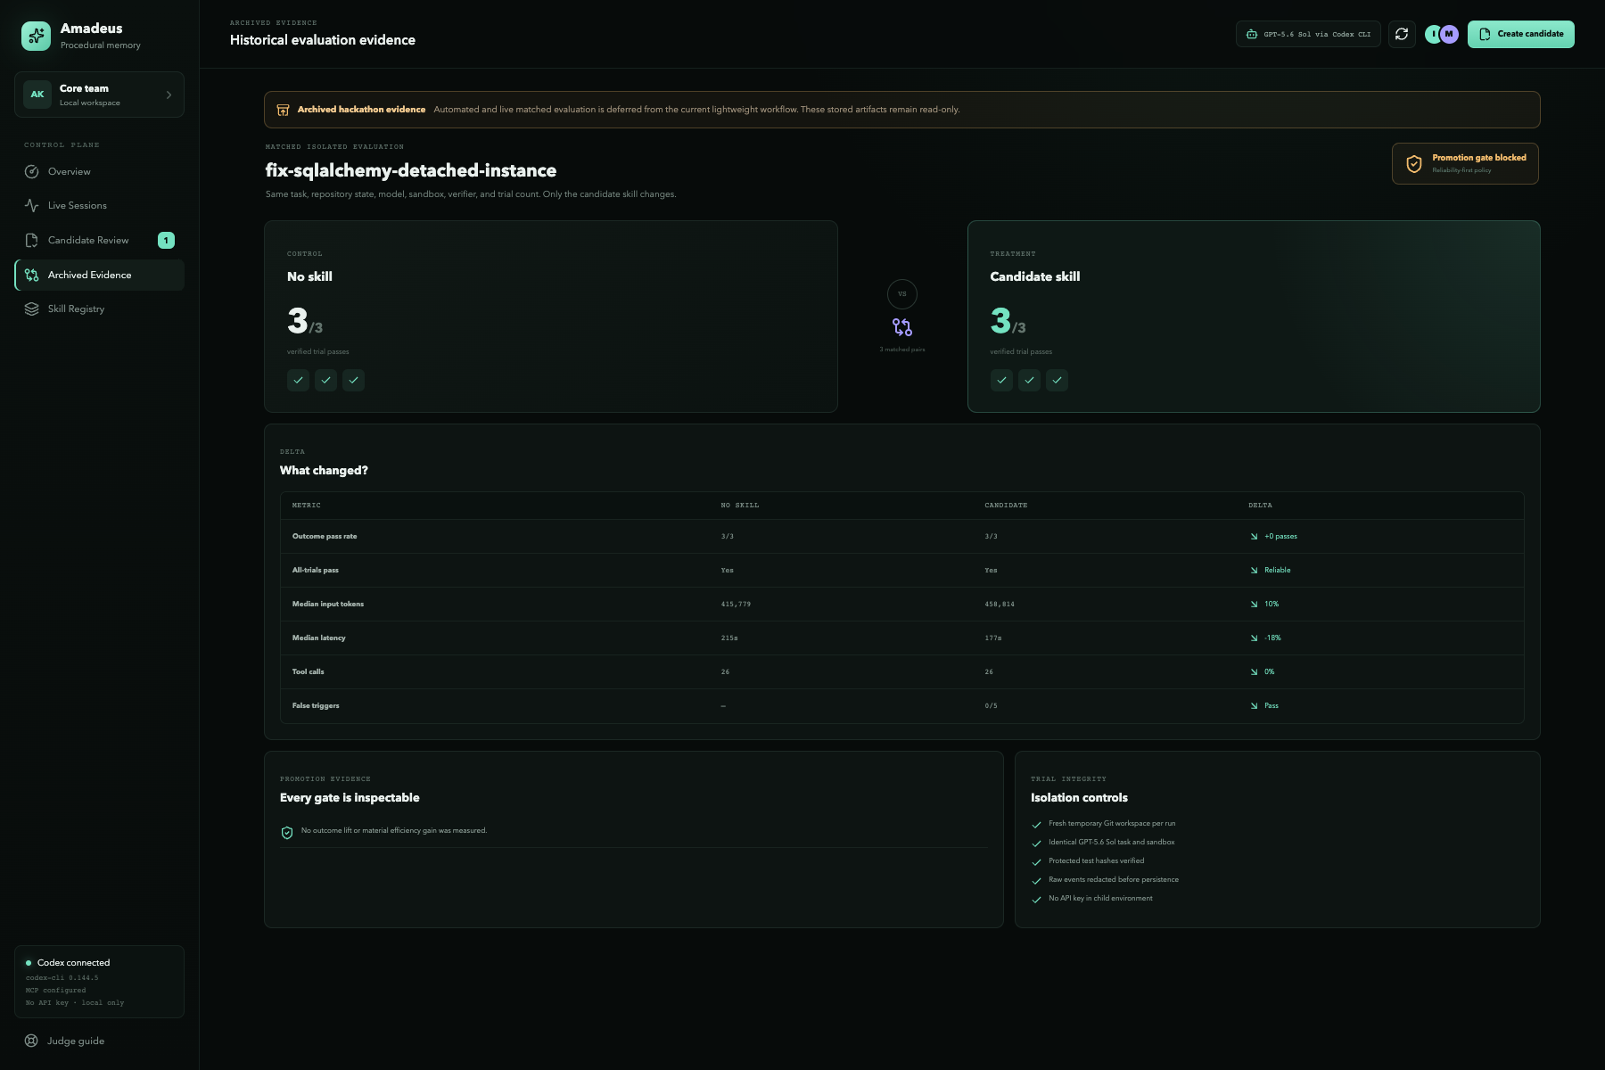The width and height of the screenshot is (1605, 1070).
Task: Click the archive box icon in banner
Action: (x=283, y=110)
